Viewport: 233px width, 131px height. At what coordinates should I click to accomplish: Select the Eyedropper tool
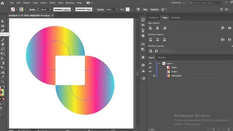point(3,77)
